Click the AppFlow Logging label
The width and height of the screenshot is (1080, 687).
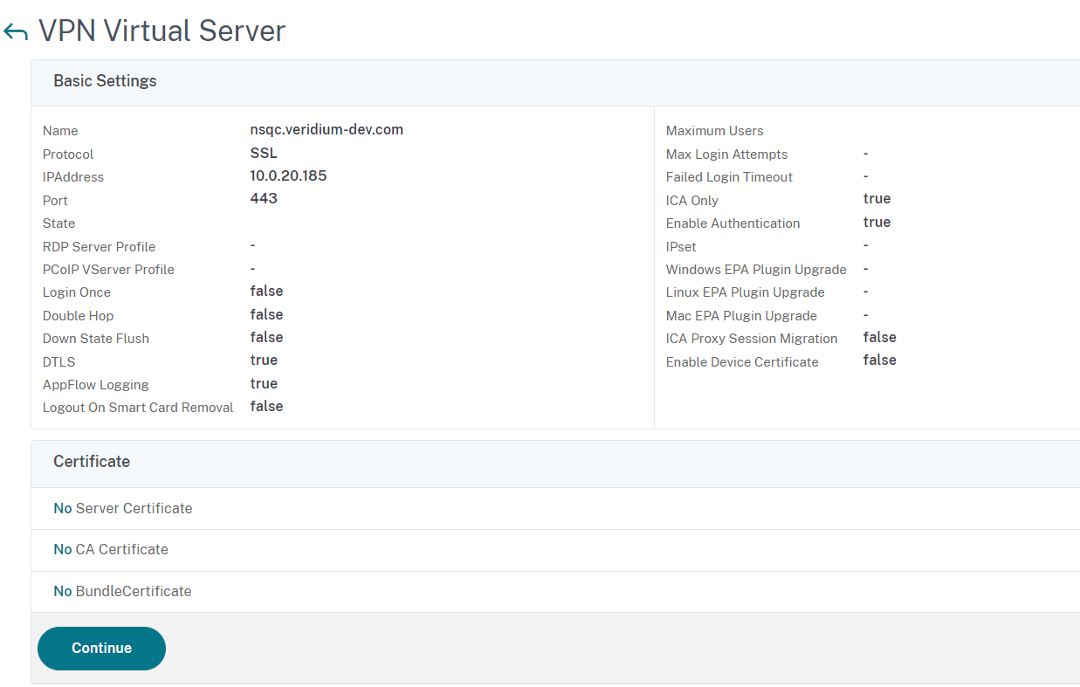tap(96, 385)
